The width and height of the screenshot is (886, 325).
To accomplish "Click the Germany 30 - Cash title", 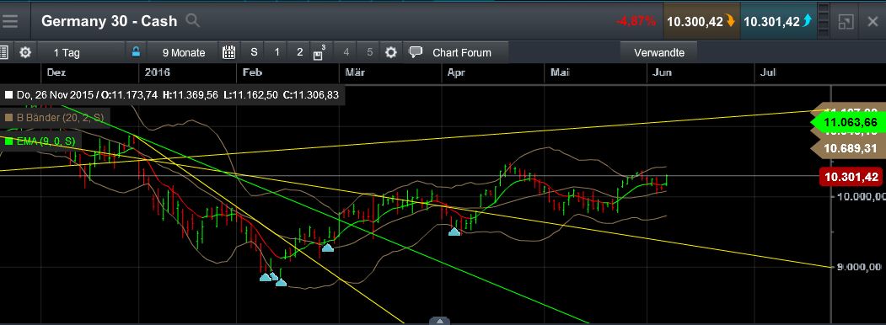I will (109, 21).
